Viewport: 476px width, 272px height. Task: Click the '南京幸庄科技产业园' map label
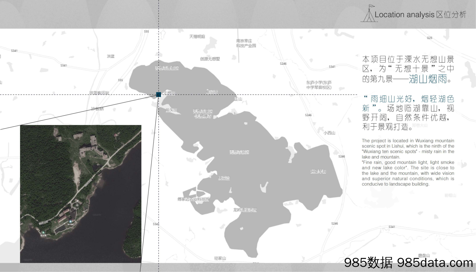246,43
